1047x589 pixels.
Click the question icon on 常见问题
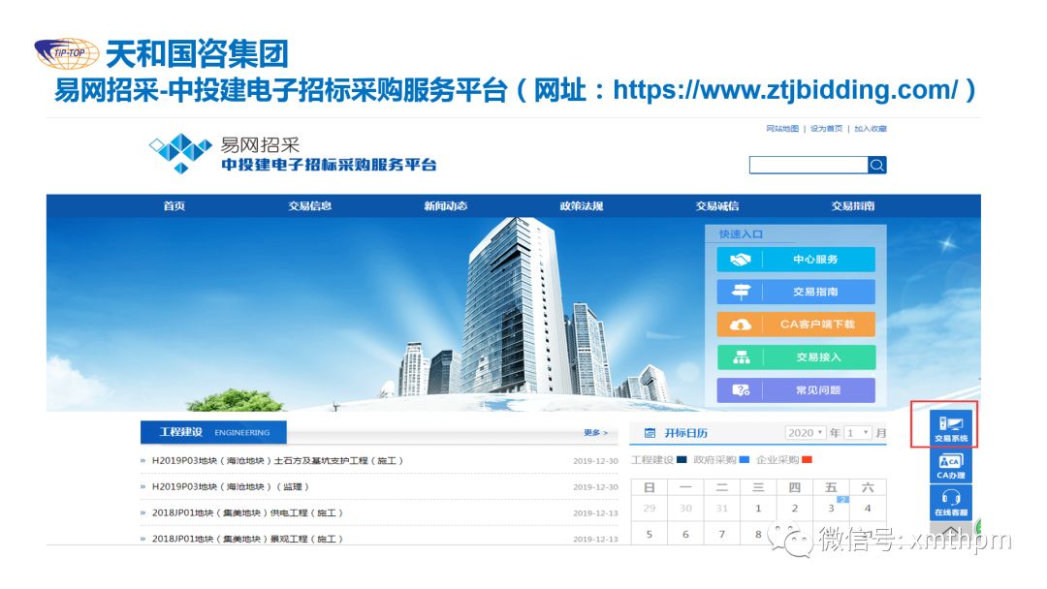click(741, 389)
